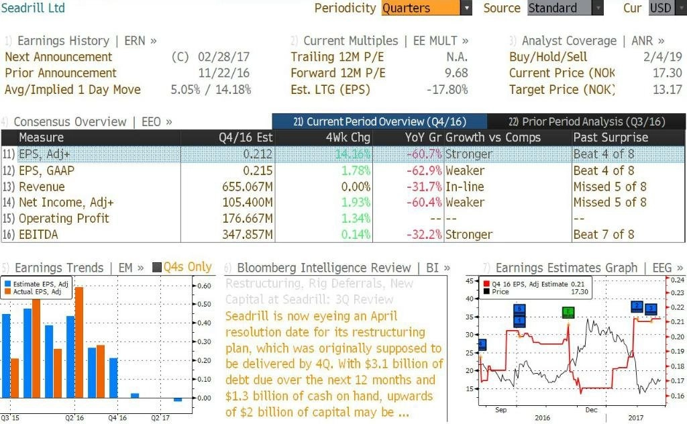Click the red Q4 16 EPS Estimate legend swatch
The height and width of the screenshot is (424, 687).
click(486, 284)
